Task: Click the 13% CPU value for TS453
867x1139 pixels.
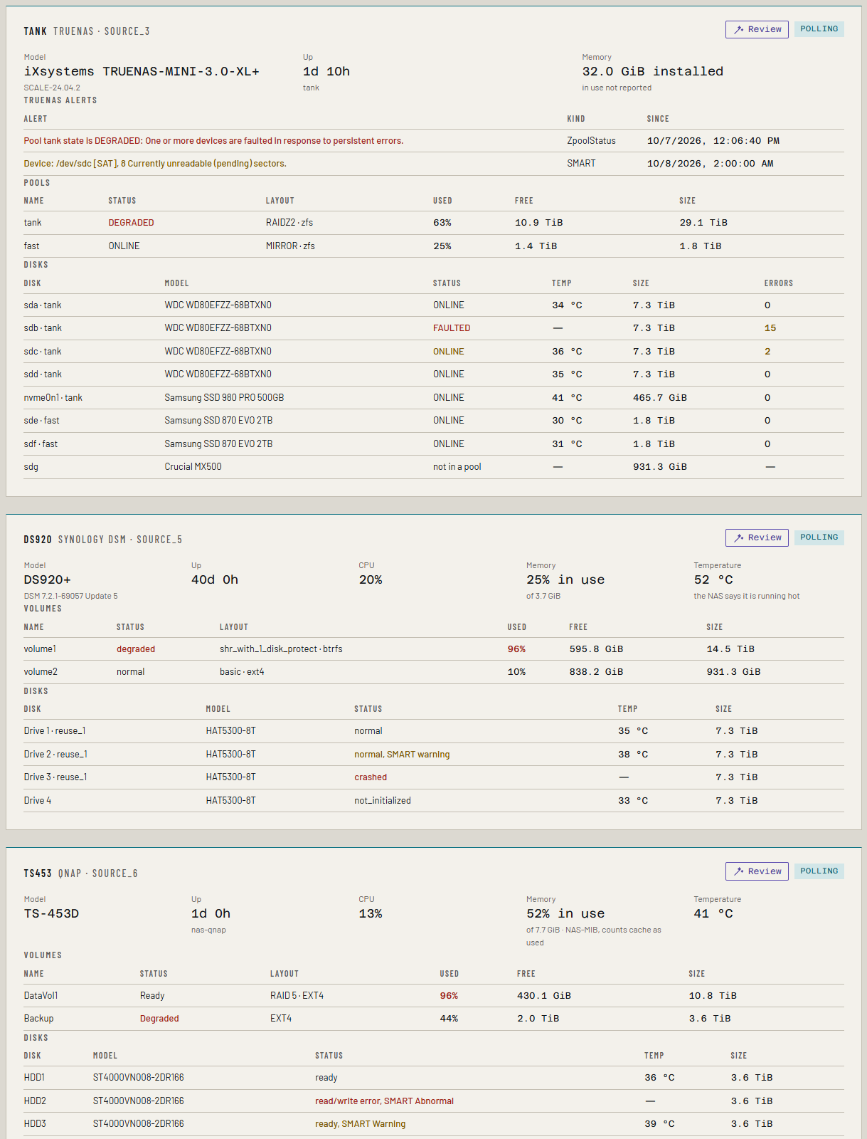Action: (370, 913)
